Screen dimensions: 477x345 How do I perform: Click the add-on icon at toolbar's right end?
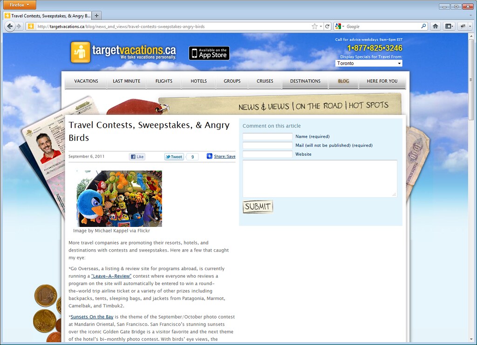463,27
